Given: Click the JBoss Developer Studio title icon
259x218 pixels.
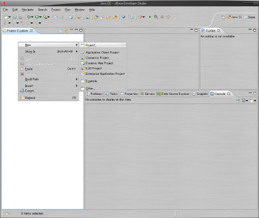Looking at the screenshot, I should click(x=3, y=3).
